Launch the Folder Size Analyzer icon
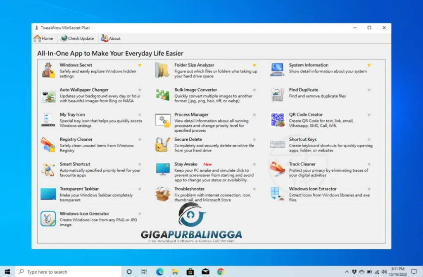Viewport: 423px width, 277px height. [162, 70]
